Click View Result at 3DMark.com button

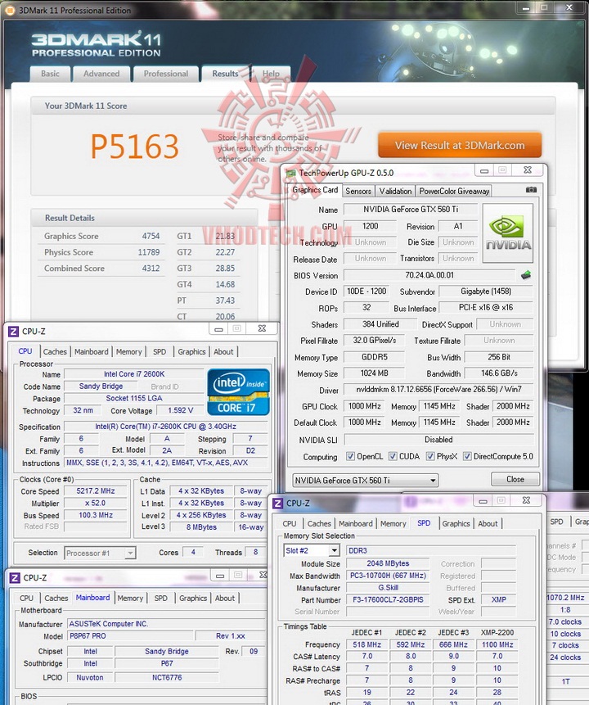coord(460,145)
